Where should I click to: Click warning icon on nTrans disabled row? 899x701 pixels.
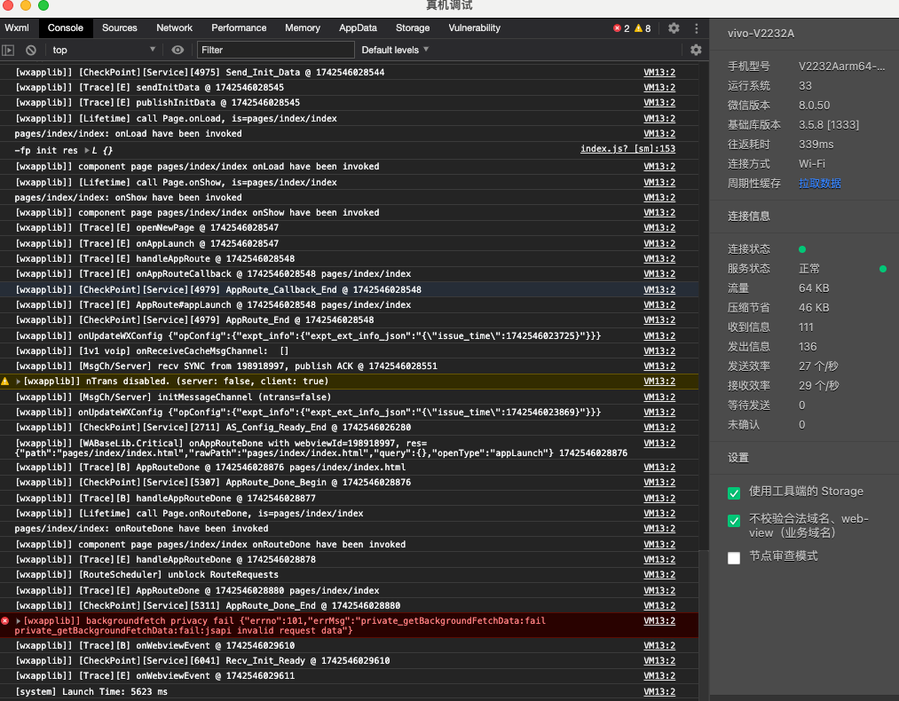coord(5,382)
